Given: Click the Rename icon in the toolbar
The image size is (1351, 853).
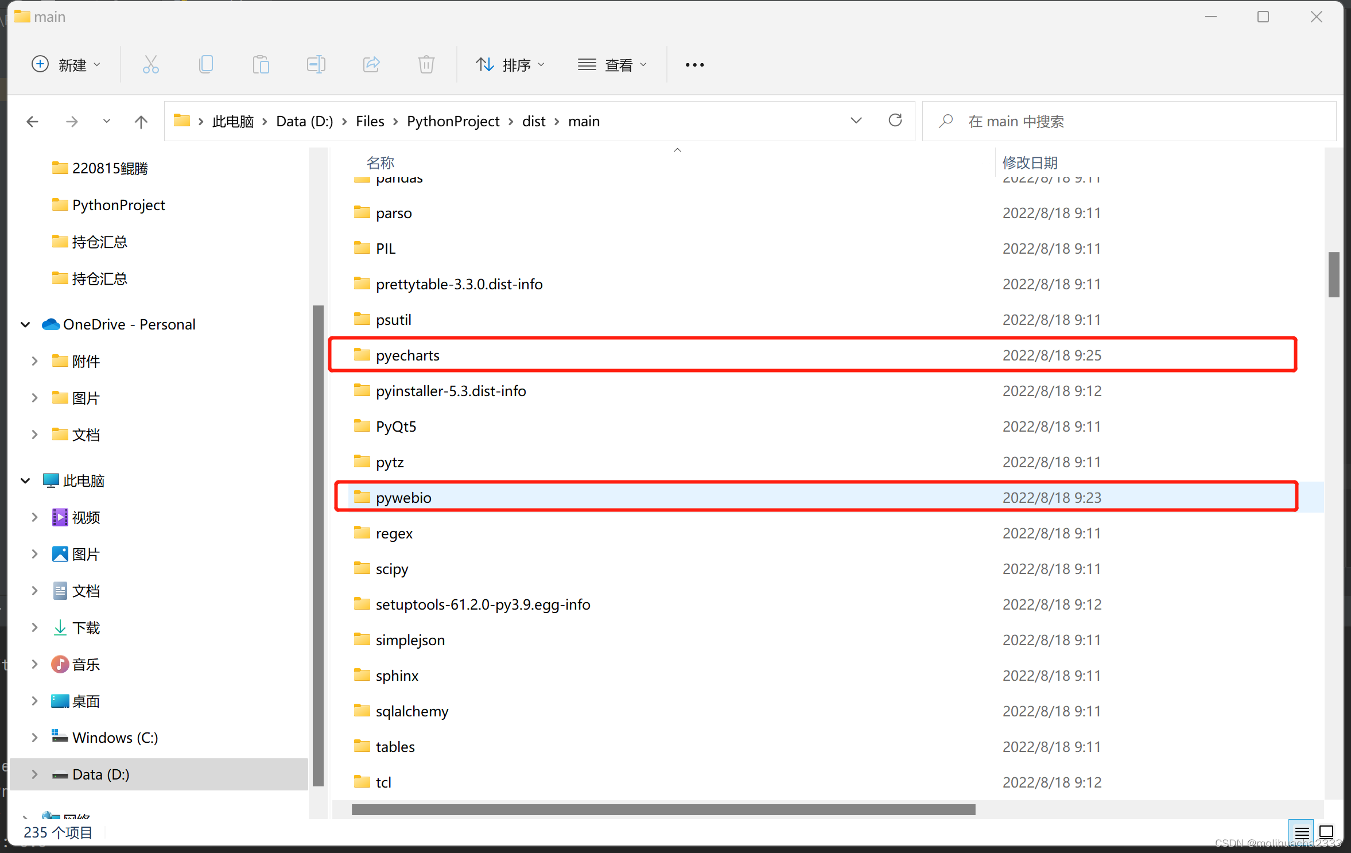Looking at the screenshot, I should click(316, 64).
